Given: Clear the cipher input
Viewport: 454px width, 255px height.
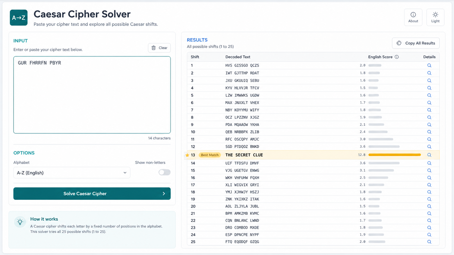Looking at the screenshot, I should [159, 48].
